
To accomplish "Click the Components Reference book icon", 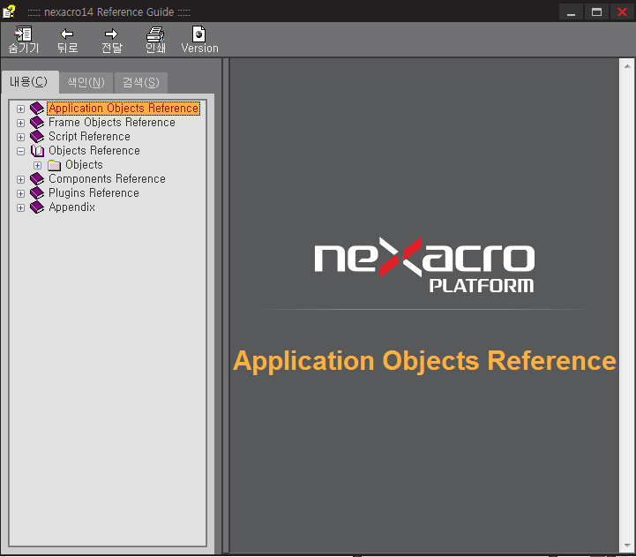I will coord(37,178).
